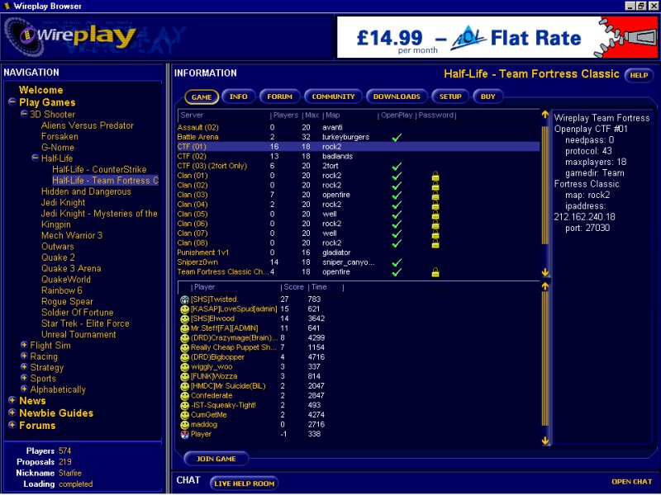Click the smiley icon beside wiggly_woo
Screen dimensions: 661x495
point(184,367)
